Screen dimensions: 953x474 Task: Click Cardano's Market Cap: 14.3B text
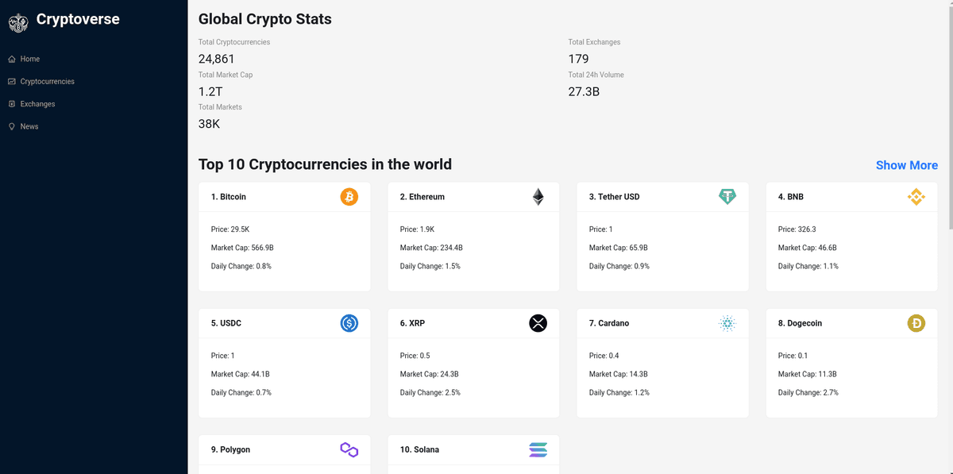pos(618,374)
